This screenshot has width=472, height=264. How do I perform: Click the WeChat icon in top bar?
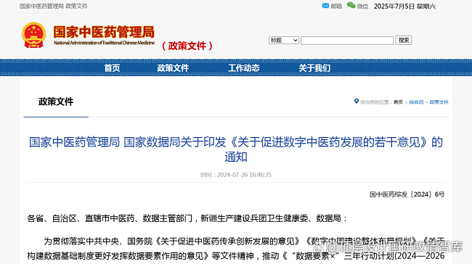click(351, 5)
